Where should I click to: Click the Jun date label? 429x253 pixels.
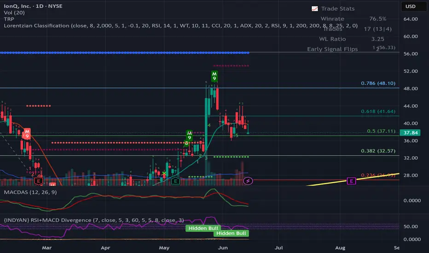[x=223, y=248]
